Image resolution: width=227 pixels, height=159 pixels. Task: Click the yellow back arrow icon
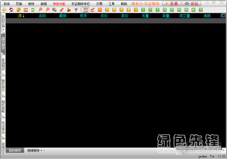[x=4, y=10]
